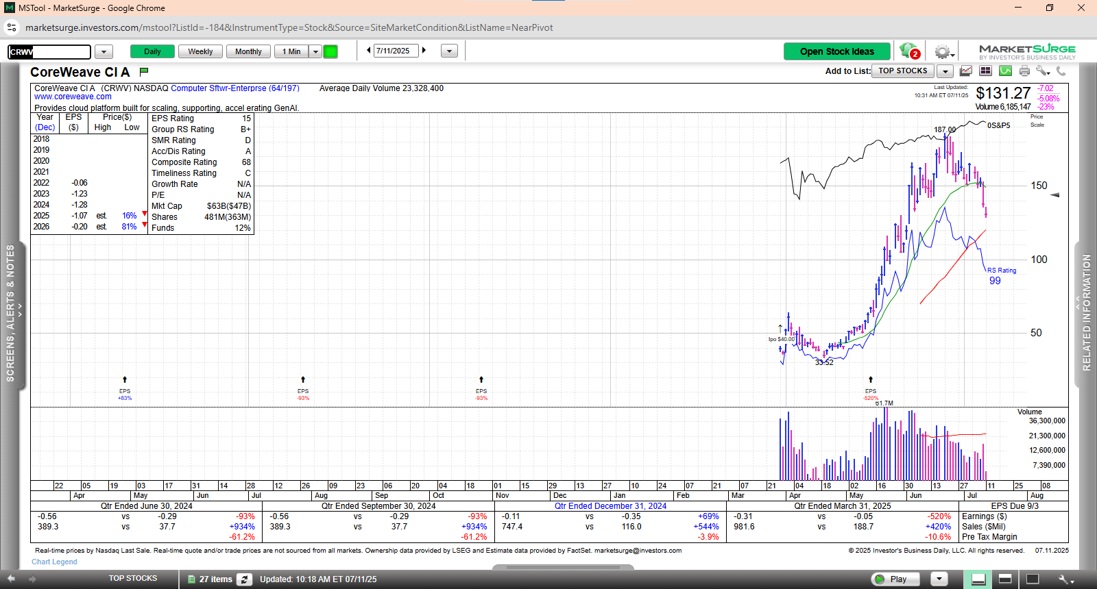
Task: Click the EPS arrow marker near -520%
Action: (x=871, y=379)
